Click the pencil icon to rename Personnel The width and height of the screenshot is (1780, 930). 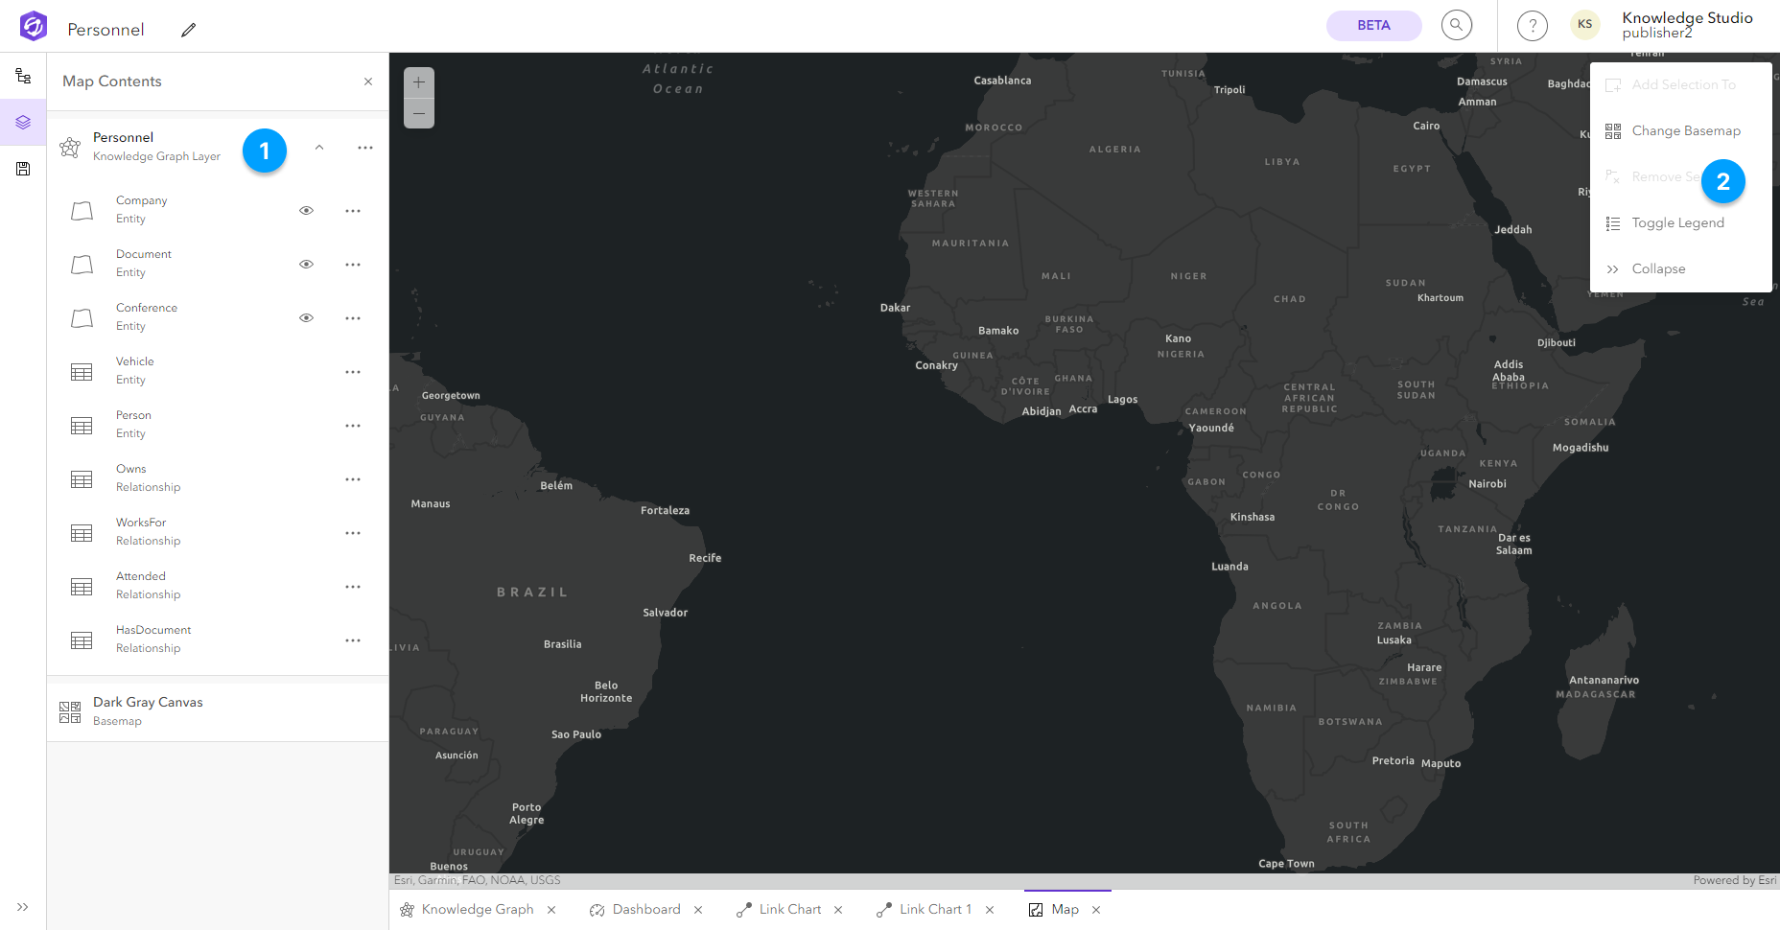tap(189, 30)
